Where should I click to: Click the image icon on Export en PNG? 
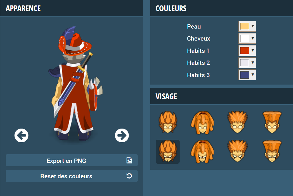tap(129, 160)
